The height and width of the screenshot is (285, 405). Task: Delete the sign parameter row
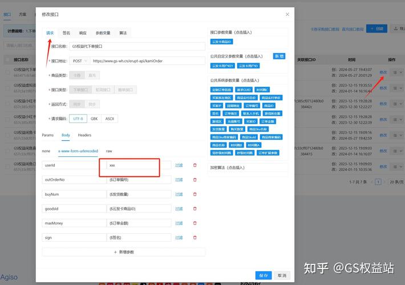point(195,237)
